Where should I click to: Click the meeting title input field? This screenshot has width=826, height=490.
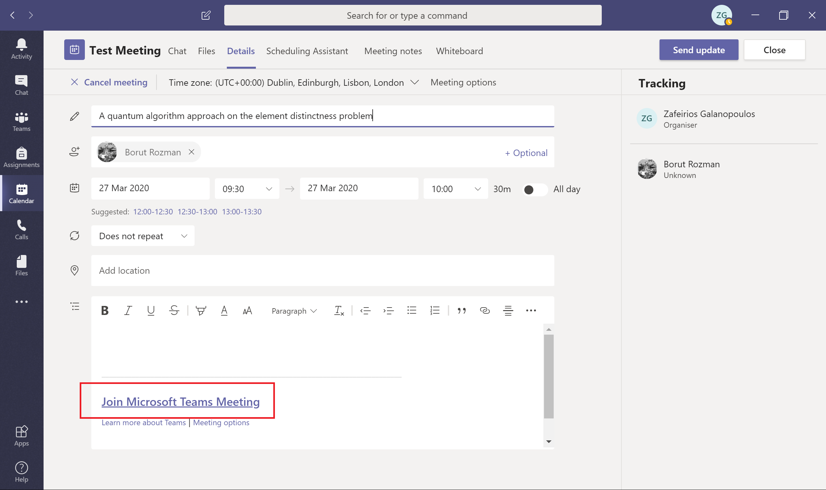pyautogui.click(x=323, y=116)
